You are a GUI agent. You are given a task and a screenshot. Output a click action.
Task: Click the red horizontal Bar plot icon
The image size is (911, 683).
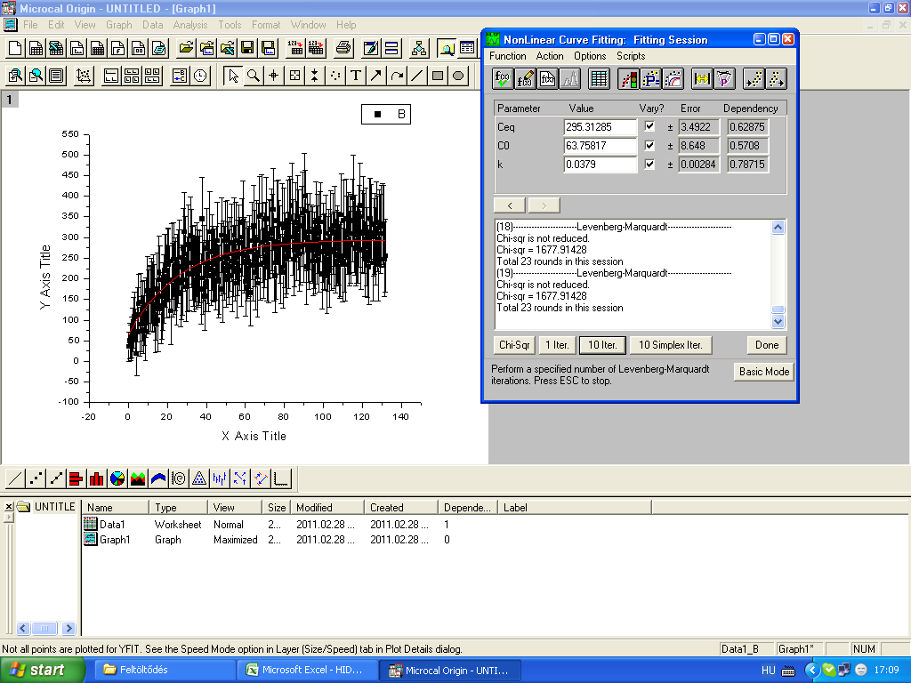coord(77,478)
